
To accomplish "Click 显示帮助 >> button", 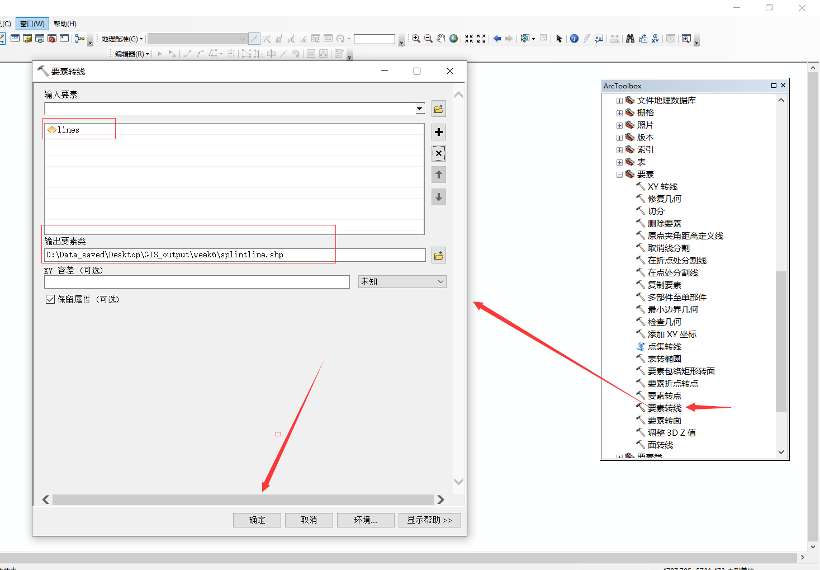I will click(x=430, y=520).
